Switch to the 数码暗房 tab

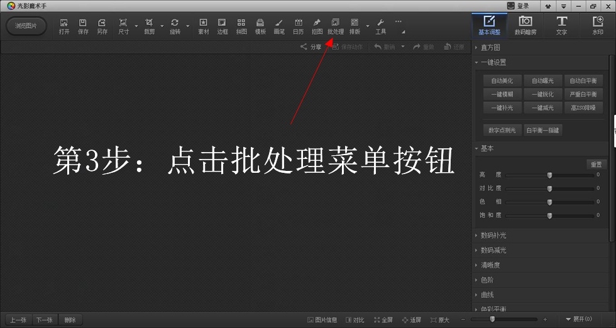point(524,26)
